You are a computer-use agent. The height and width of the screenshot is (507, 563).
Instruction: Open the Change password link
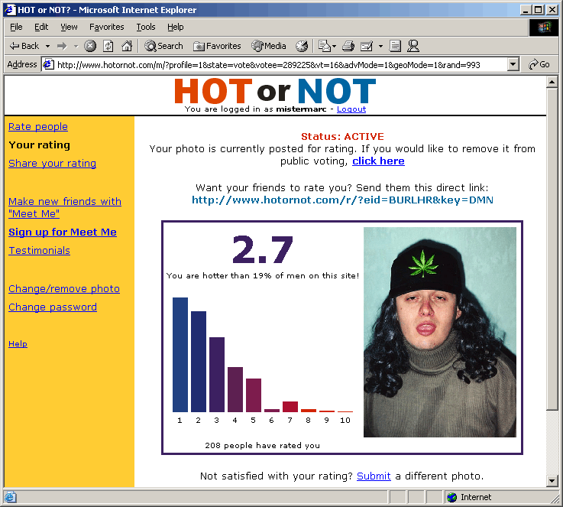(x=53, y=307)
